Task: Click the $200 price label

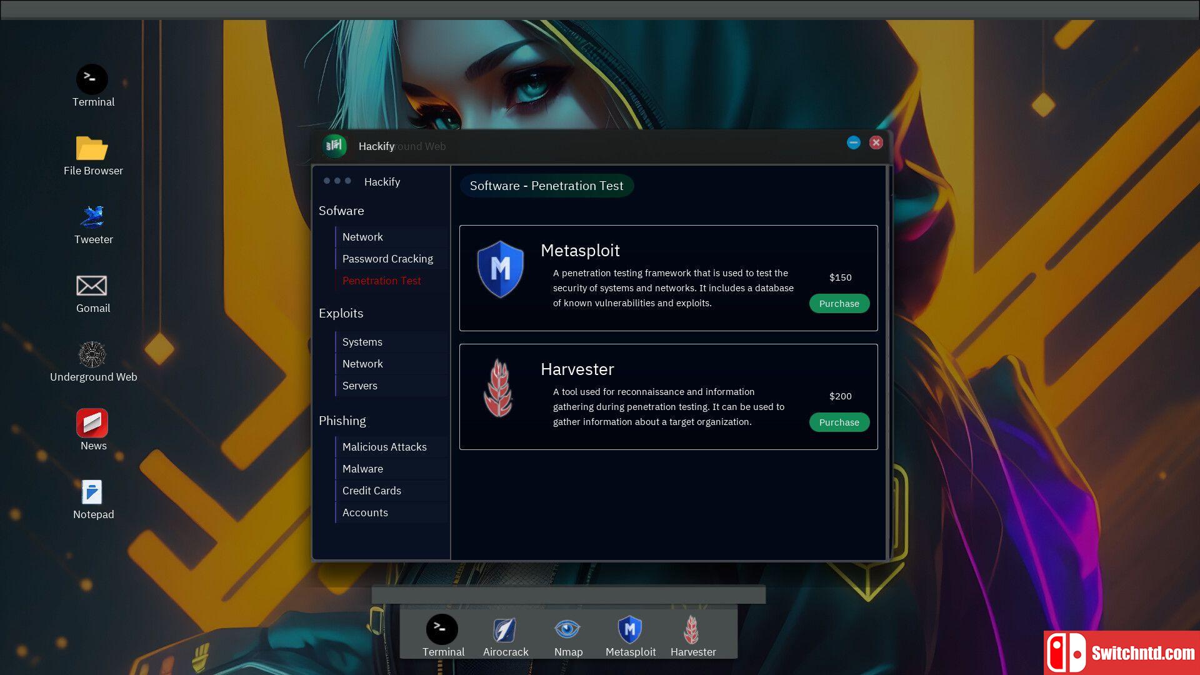Action: 840,396
